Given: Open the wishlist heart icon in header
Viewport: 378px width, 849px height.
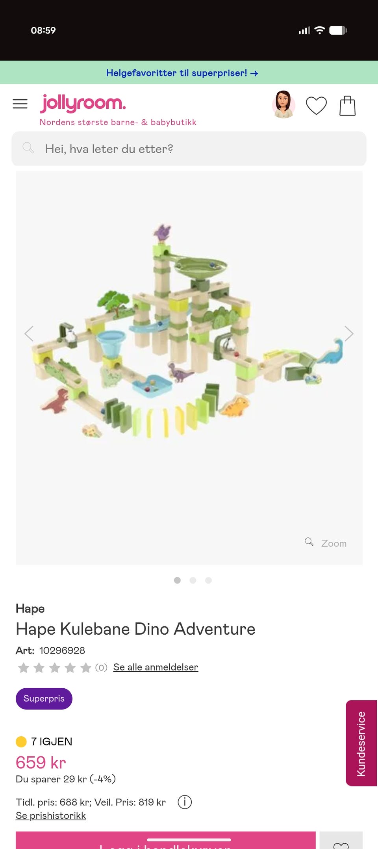Looking at the screenshot, I should (316, 106).
